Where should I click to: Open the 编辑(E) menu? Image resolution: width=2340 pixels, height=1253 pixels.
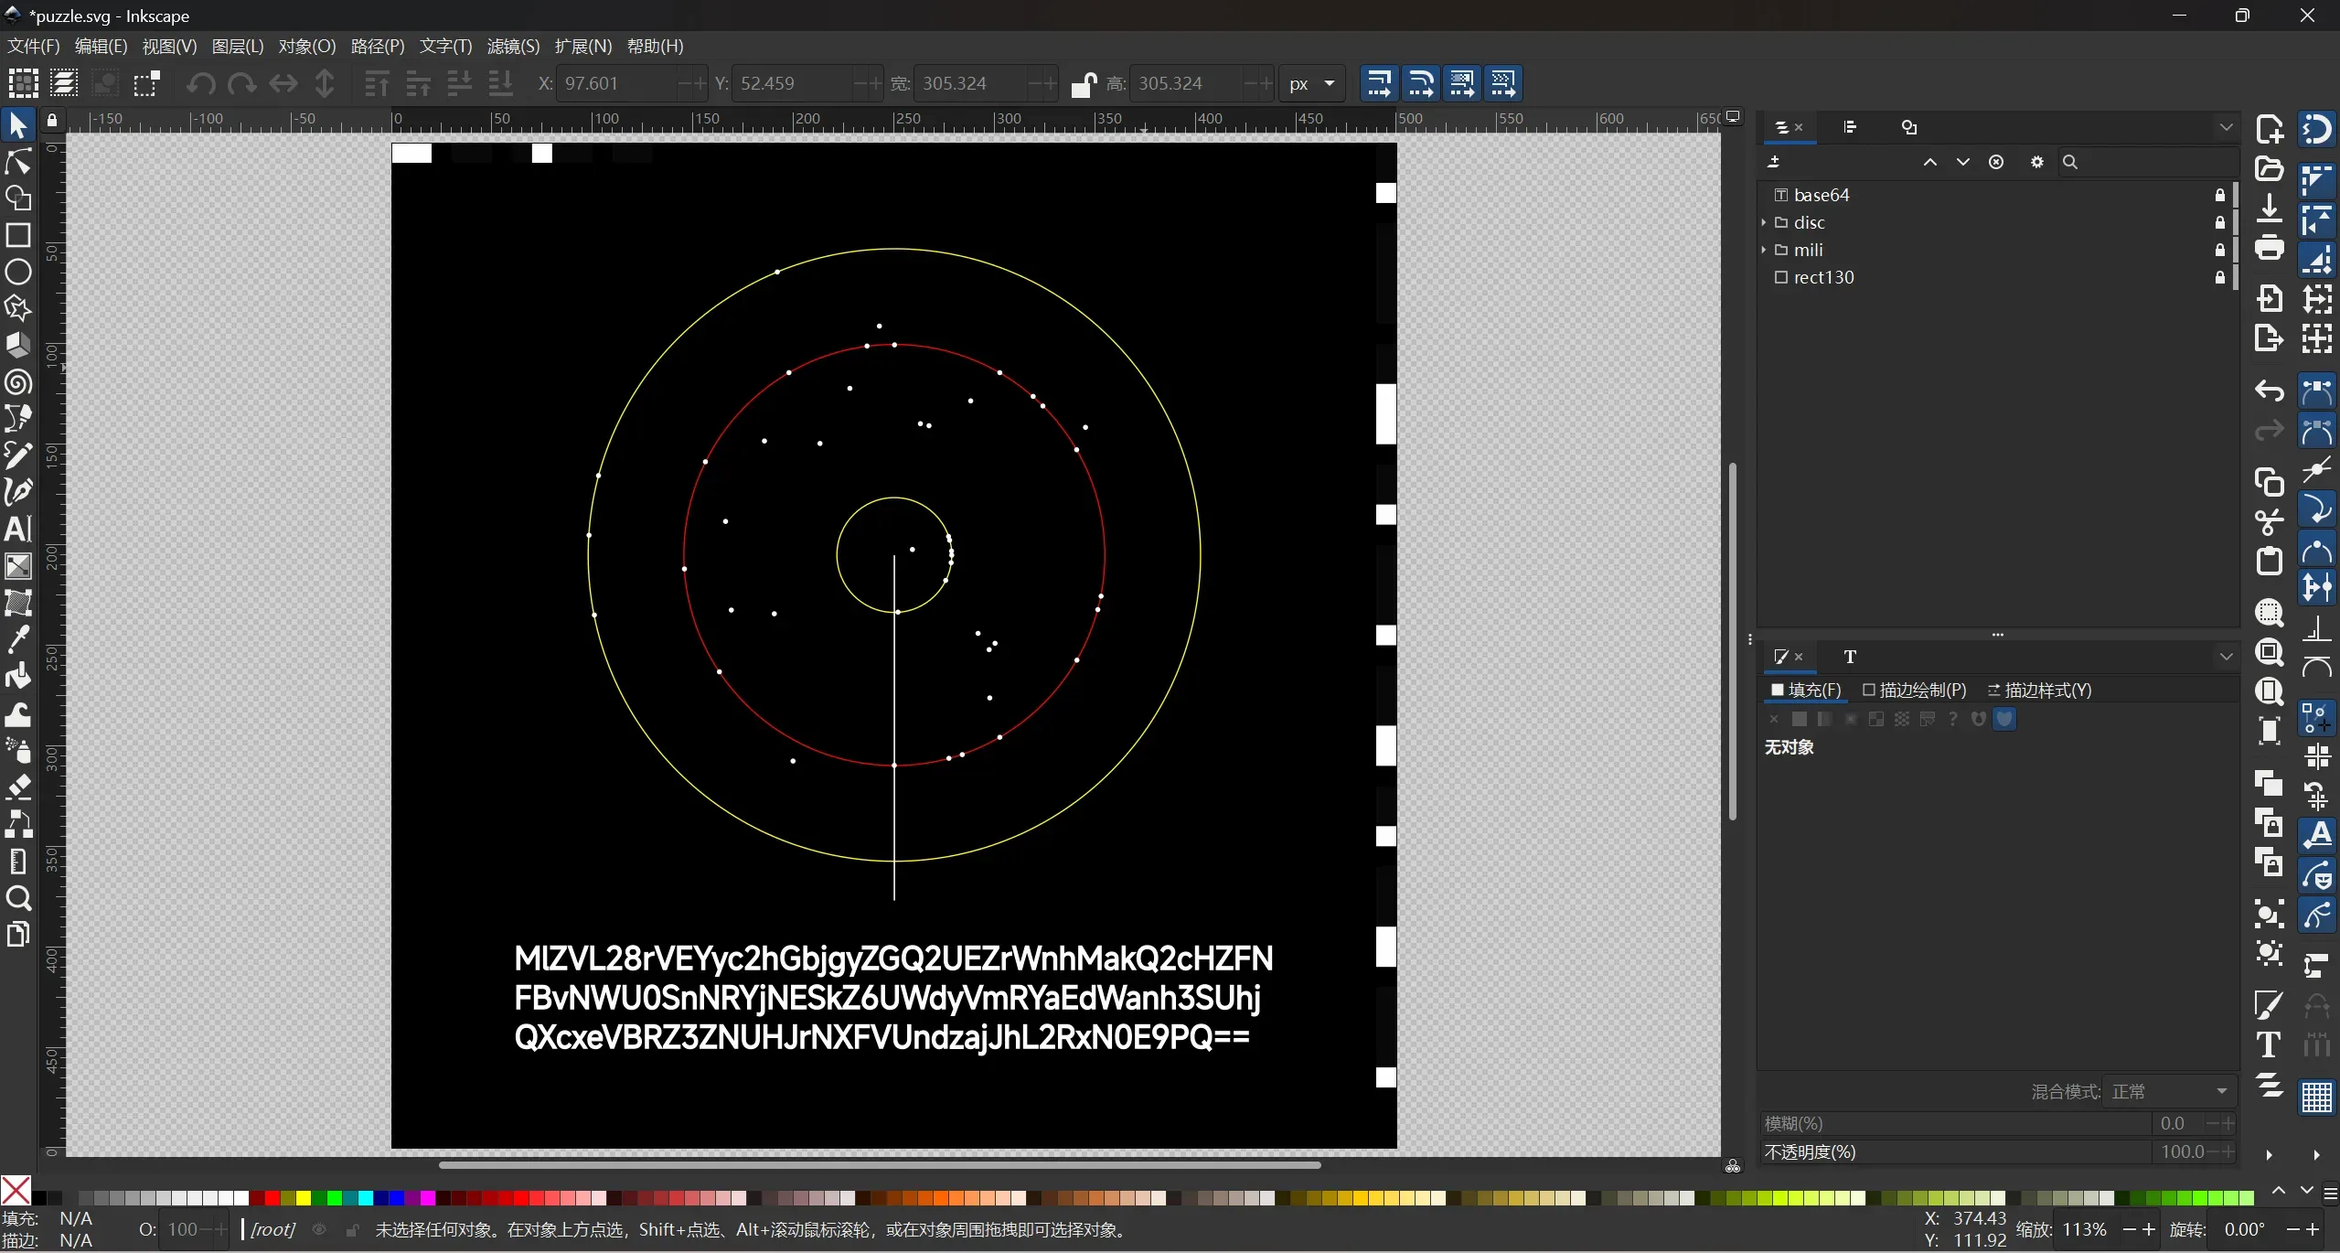(x=101, y=46)
